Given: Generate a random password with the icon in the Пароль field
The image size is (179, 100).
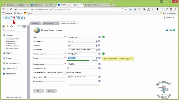Looking at the screenshot, I should tap(96, 58).
